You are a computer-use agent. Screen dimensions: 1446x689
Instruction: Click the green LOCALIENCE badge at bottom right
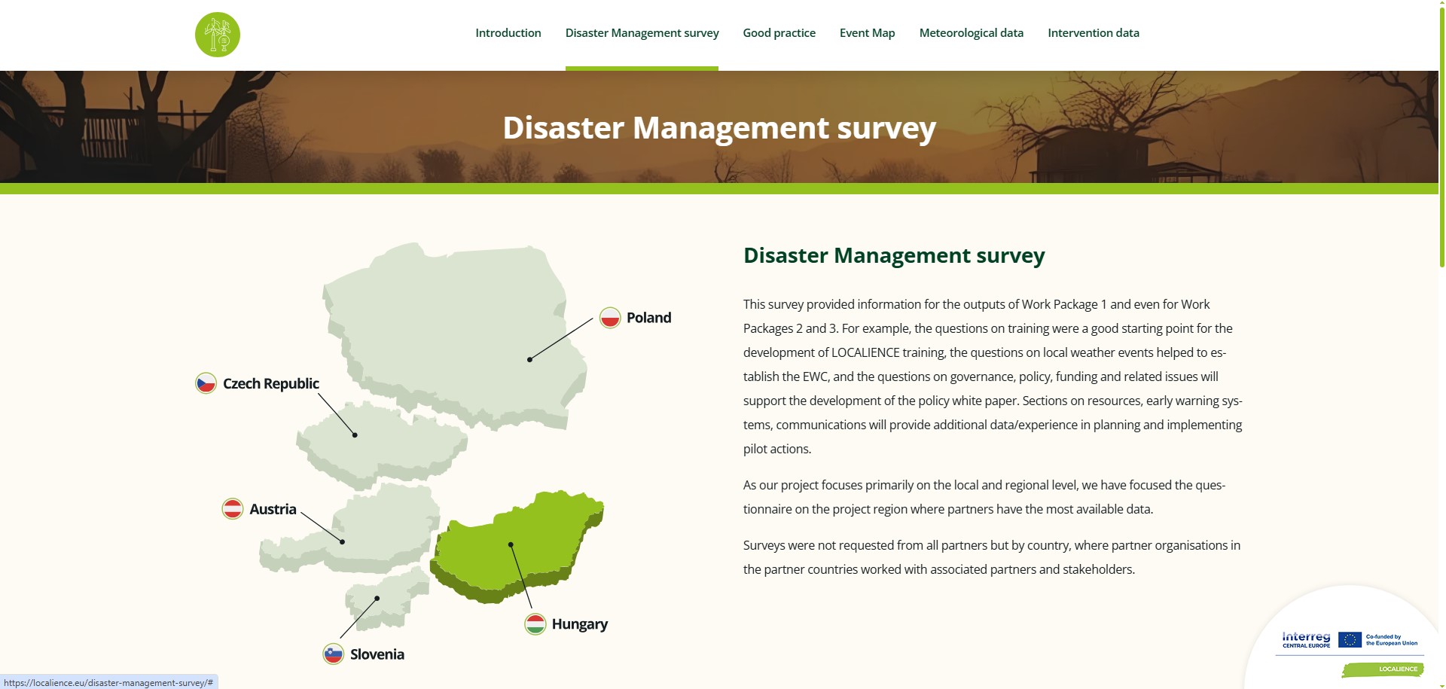click(x=1383, y=669)
